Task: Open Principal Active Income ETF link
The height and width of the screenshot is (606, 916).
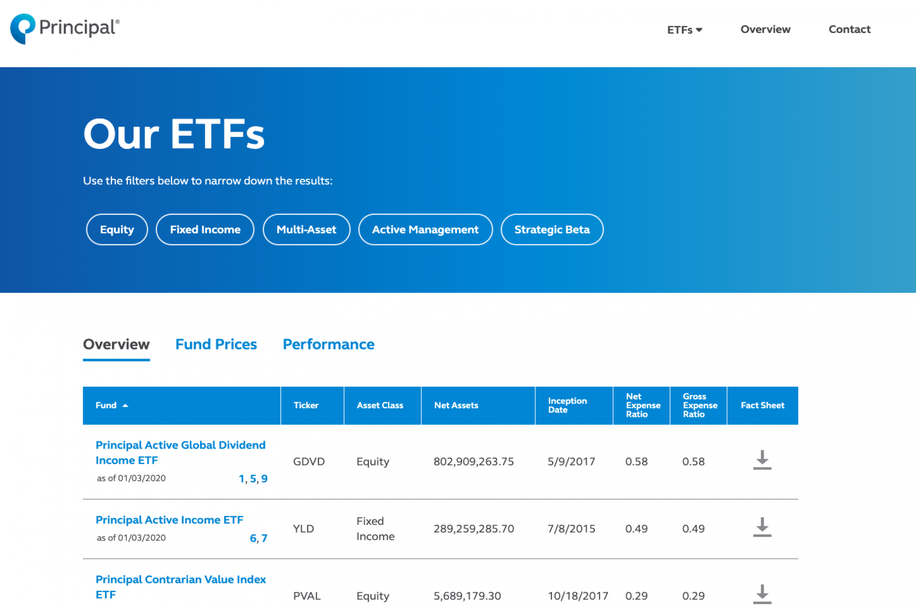Action: [169, 520]
